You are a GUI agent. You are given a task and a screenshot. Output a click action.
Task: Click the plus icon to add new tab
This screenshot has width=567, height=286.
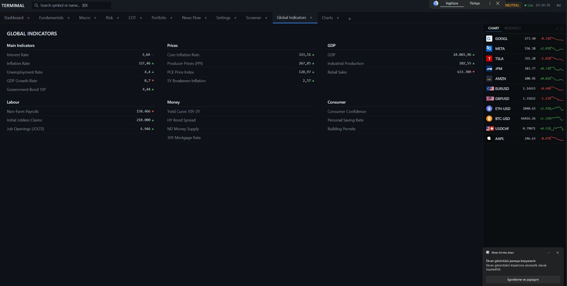point(350,19)
